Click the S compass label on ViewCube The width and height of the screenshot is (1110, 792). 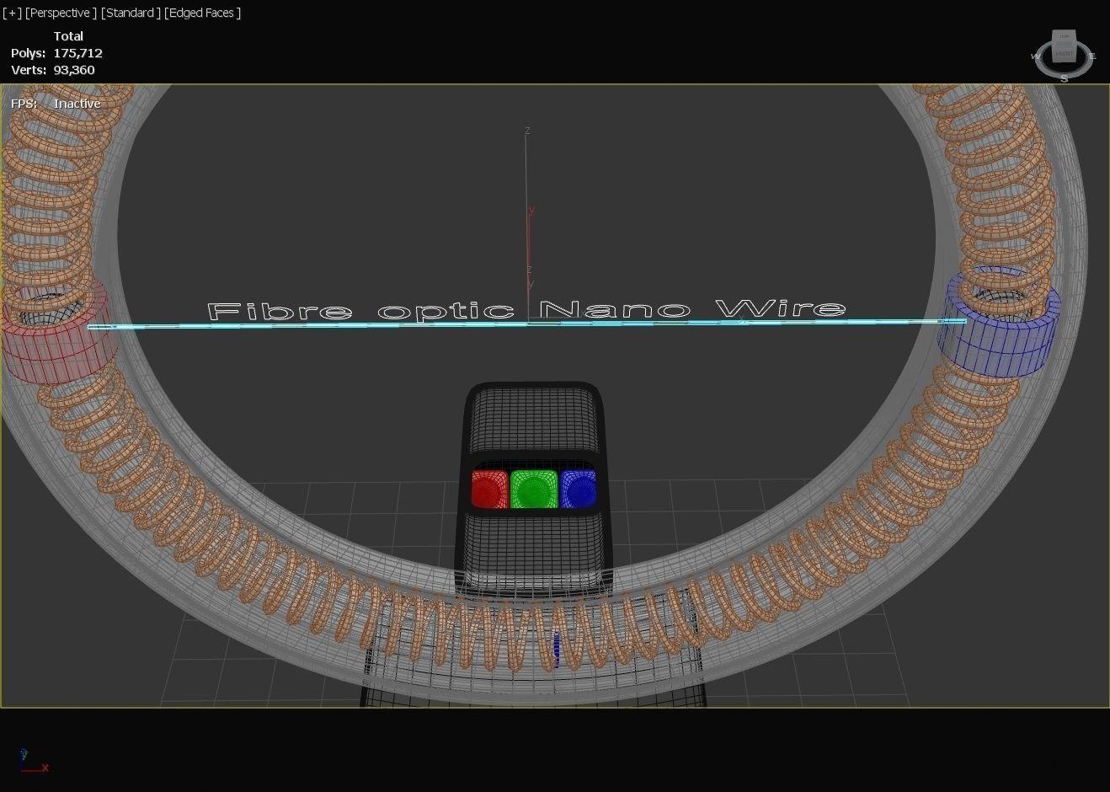tap(1065, 78)
